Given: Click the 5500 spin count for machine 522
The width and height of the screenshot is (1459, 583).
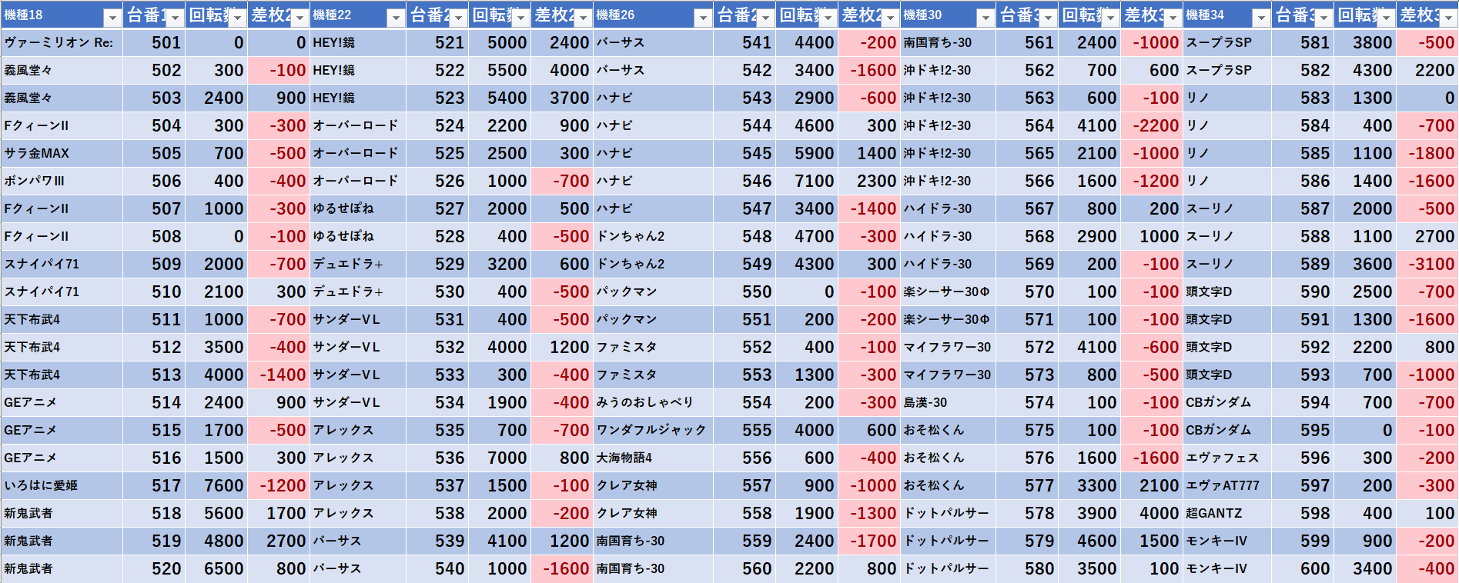Looking at the screenshot, I should coord(500,71).
